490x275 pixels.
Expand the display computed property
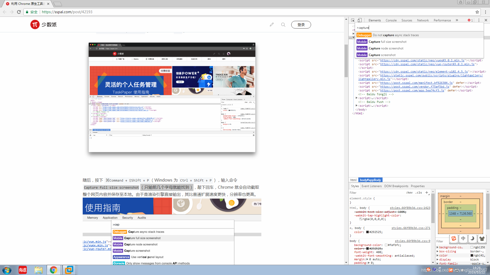point(437,259)
